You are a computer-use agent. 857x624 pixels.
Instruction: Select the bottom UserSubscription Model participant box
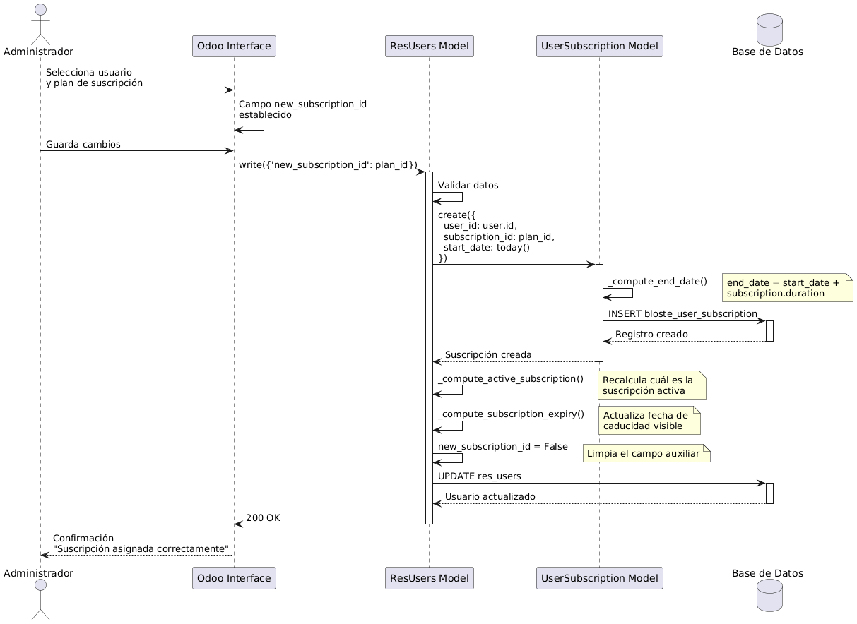[599, 578]
